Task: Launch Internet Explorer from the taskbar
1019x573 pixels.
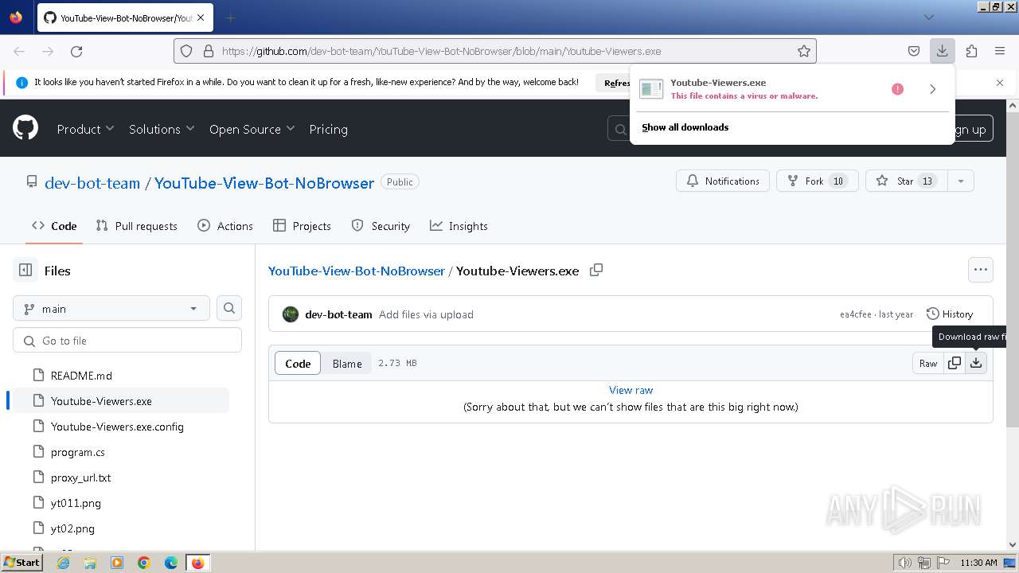Action: (x=63, y=563)
